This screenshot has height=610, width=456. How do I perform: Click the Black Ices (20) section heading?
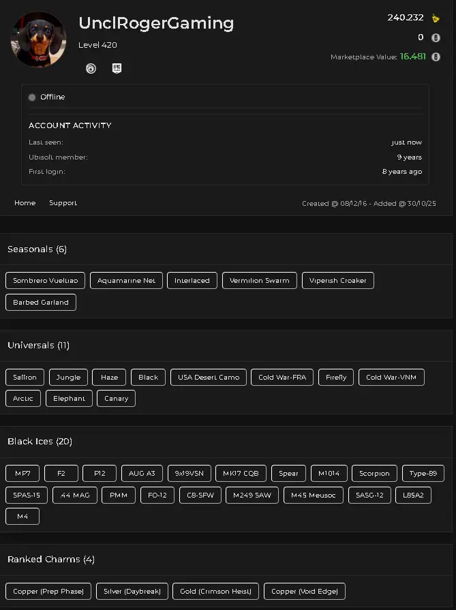click(40, 442)
